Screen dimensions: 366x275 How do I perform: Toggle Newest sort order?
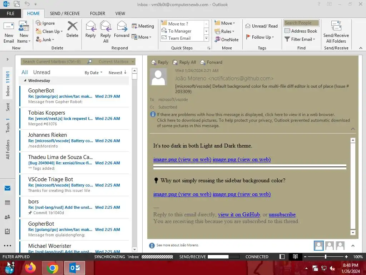(x=117, y=73)
